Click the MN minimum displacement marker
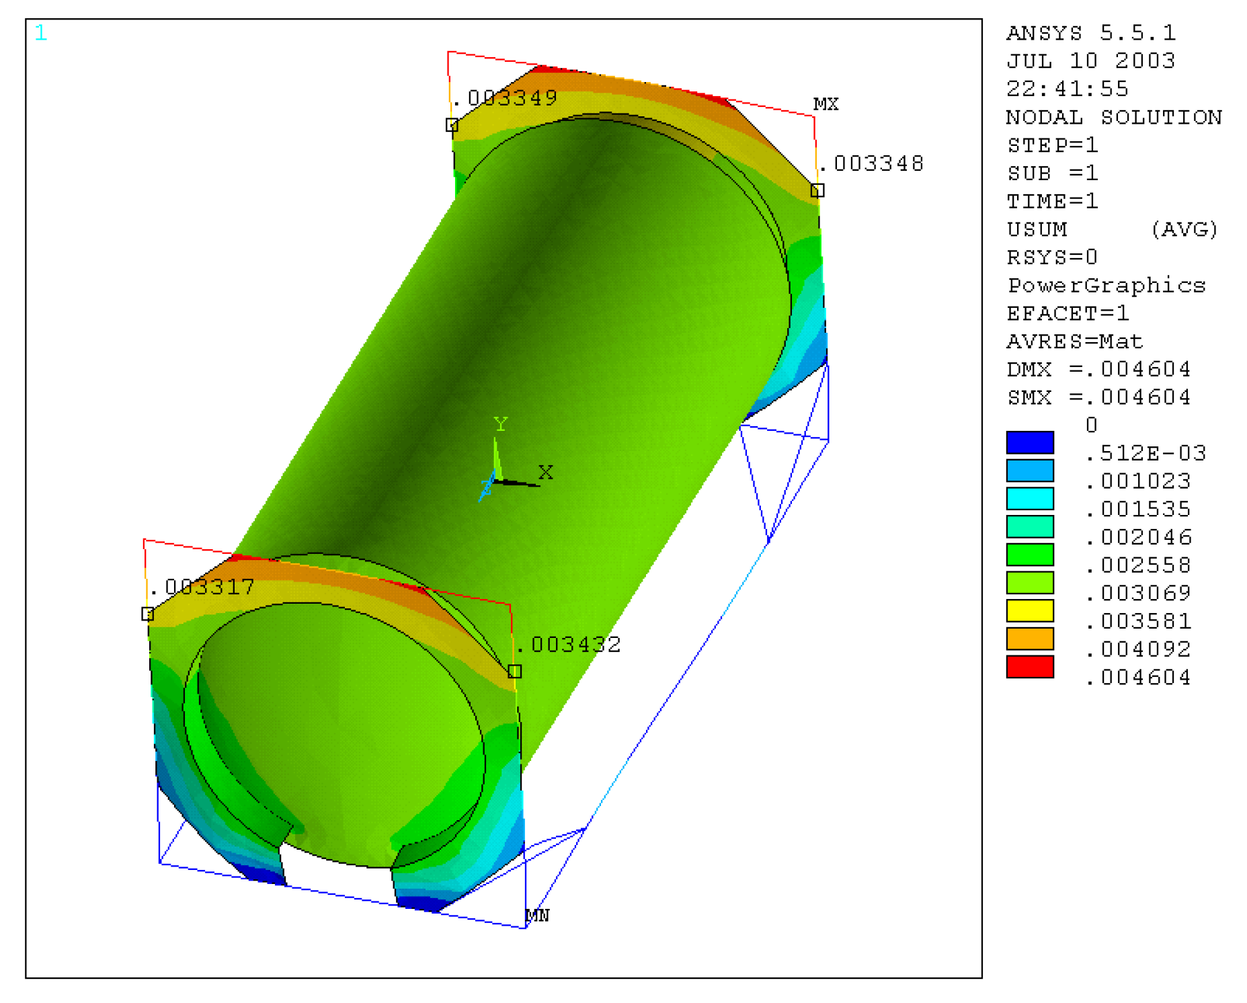Image resolution: width=1247 pixels, height=1003 pixels. pyautogui.click(x=537, y=915)
